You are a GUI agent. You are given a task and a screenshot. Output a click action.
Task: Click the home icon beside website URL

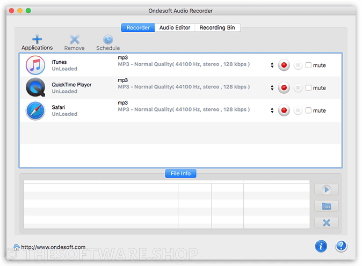pyautogui.click(x=17, y=247)
